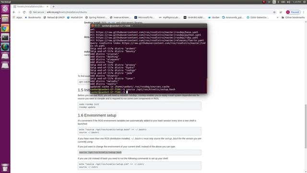Image resolution: width=307 pixels, height=173 pixels.
Task: Click the browser page vertical scrollbar
Action: (306, 126)
